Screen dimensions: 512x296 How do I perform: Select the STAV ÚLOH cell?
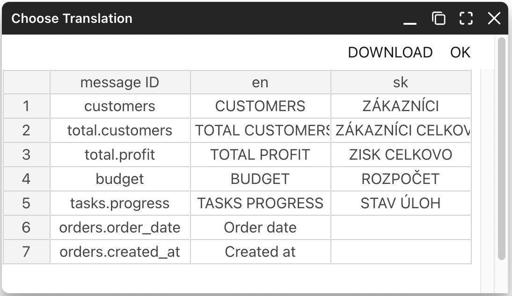(401, 203)
